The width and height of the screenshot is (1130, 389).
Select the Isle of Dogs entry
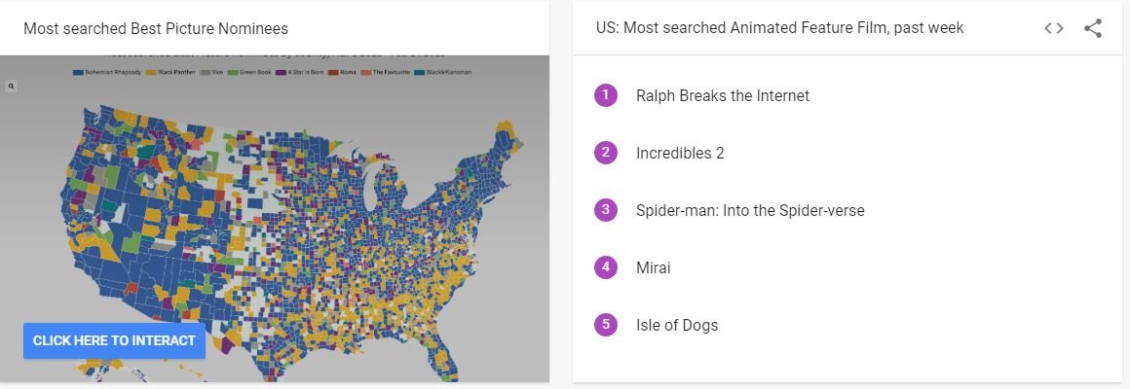677,326
